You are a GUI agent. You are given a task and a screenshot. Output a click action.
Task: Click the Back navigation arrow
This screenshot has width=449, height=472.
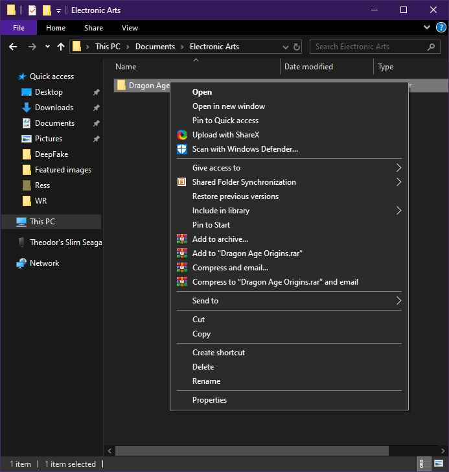[x=13, y=47]
